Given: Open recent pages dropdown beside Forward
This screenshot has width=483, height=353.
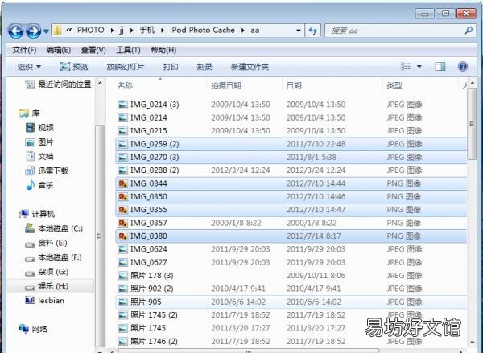Looking at the screenshot, I should click(46, 31).
